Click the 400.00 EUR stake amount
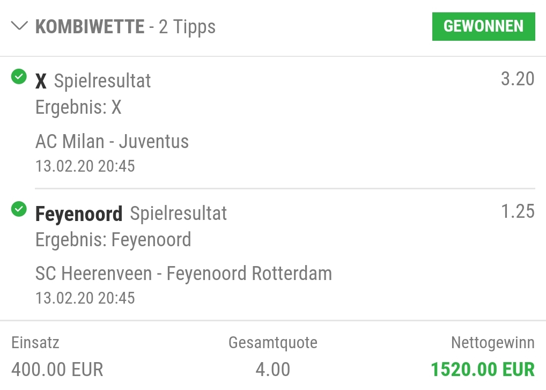This screenshot has width=546, height=390. pyautogui.click(x=57, y=369)
